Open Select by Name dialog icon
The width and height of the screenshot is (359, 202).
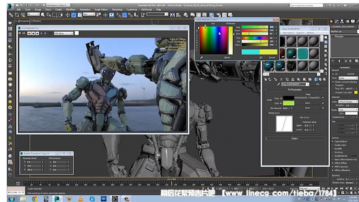pyautogui.click(x=49, y=15)
